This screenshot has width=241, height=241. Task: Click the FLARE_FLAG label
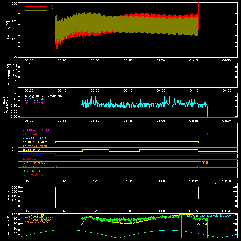point(31,150)
